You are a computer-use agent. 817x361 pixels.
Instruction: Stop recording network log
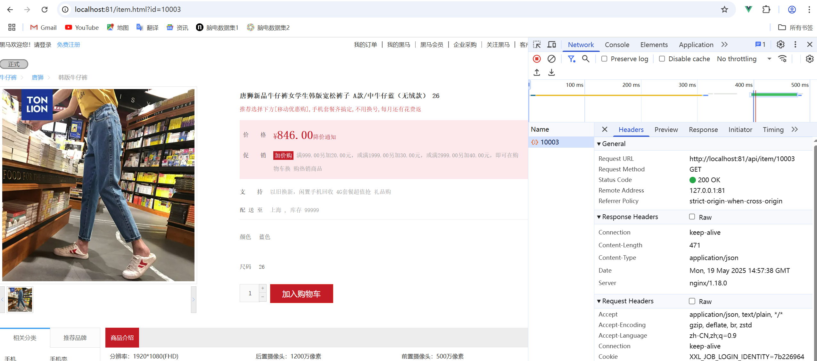pyautogui.click(x=537, y=59)
